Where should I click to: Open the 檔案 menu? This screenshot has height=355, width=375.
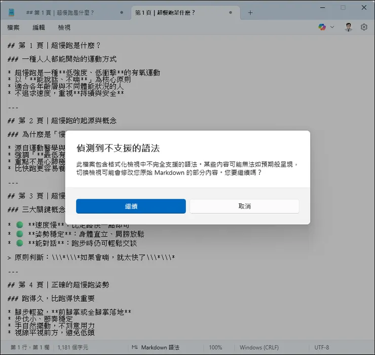[13, 27]
